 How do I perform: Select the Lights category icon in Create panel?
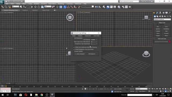pos(160,16)
